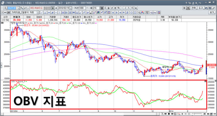217x116 pixels.
Task: Open the 도구 tools dropdown
Action: point(201,8)
